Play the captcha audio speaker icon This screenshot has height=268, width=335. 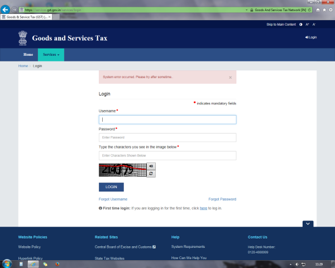point(151,166)
